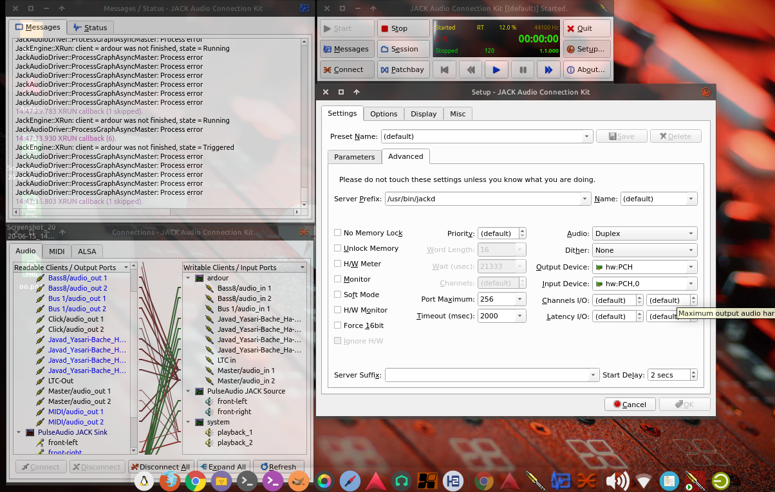
Task: Open the Patchbay window
Action: coord(402,69)
